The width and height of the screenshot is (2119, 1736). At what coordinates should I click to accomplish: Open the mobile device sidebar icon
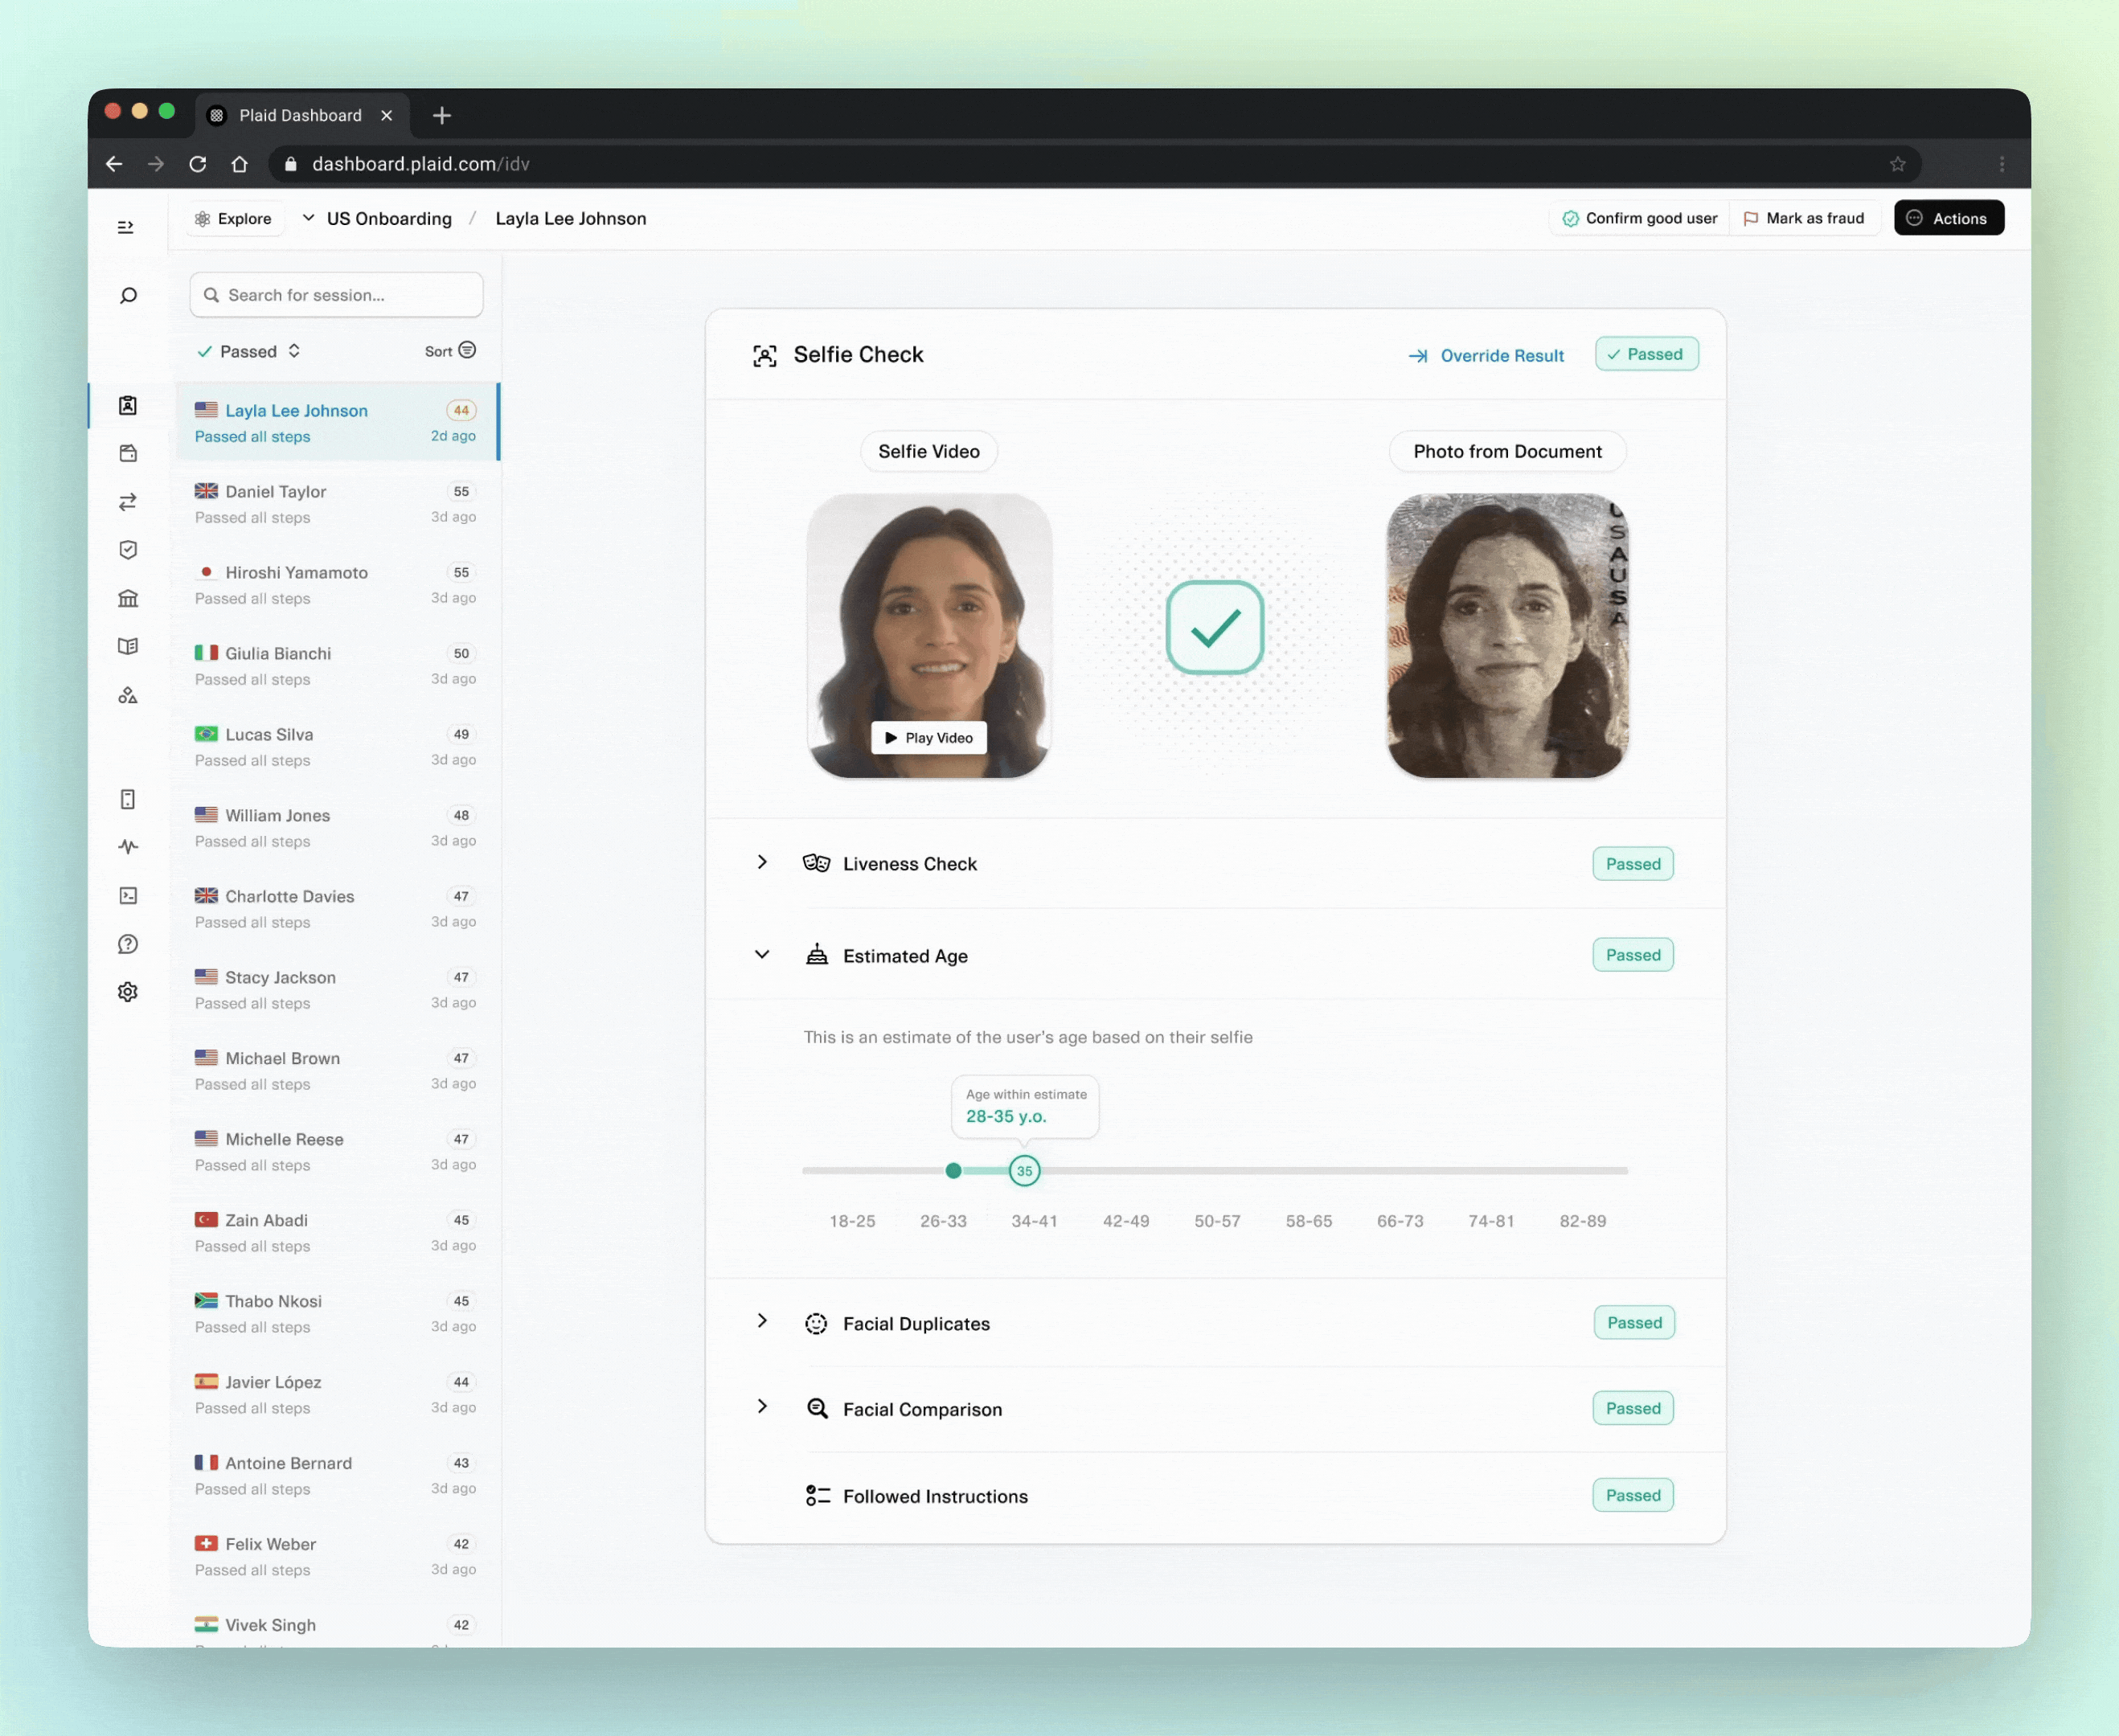click(128, 799)
